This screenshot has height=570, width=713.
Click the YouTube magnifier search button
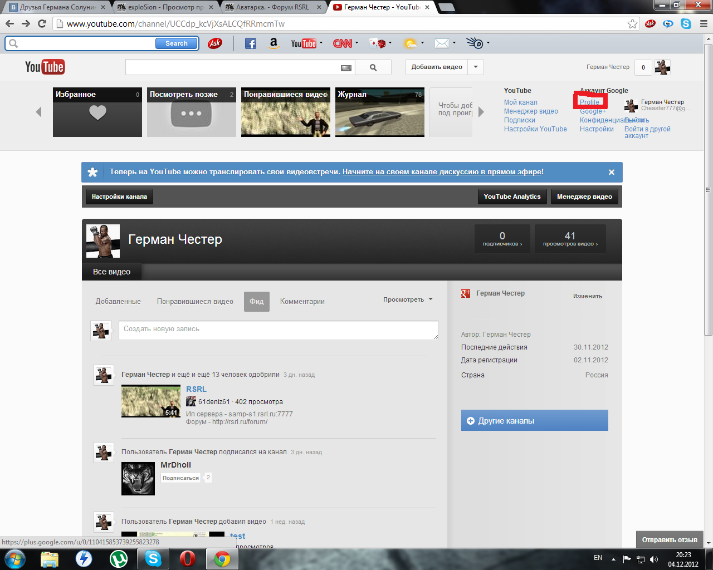[x=373, y=67]
